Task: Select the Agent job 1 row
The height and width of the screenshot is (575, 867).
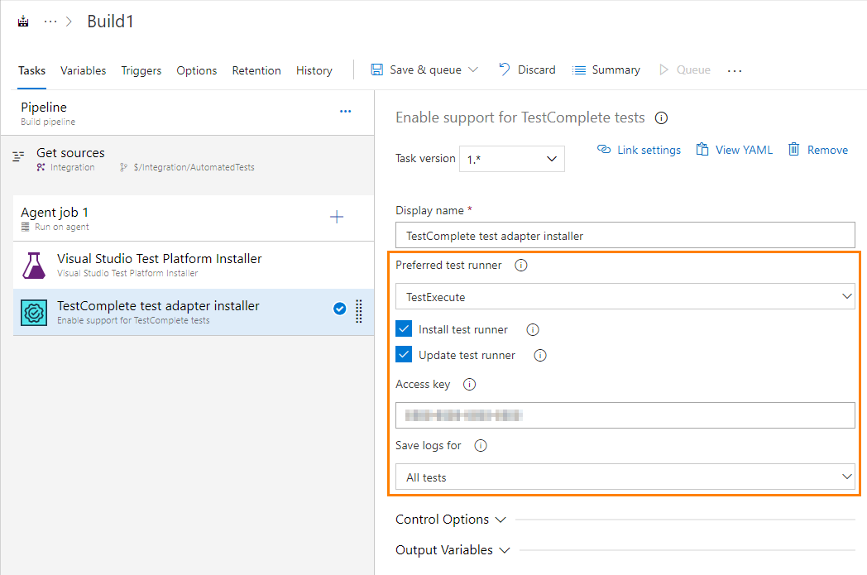Action: [x=194, y=218]
